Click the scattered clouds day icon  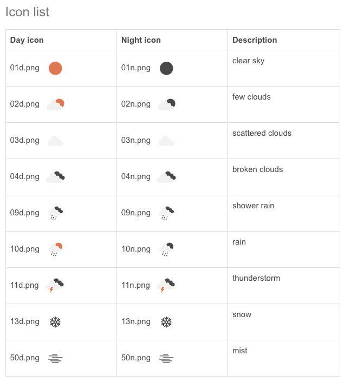(55, 141)
